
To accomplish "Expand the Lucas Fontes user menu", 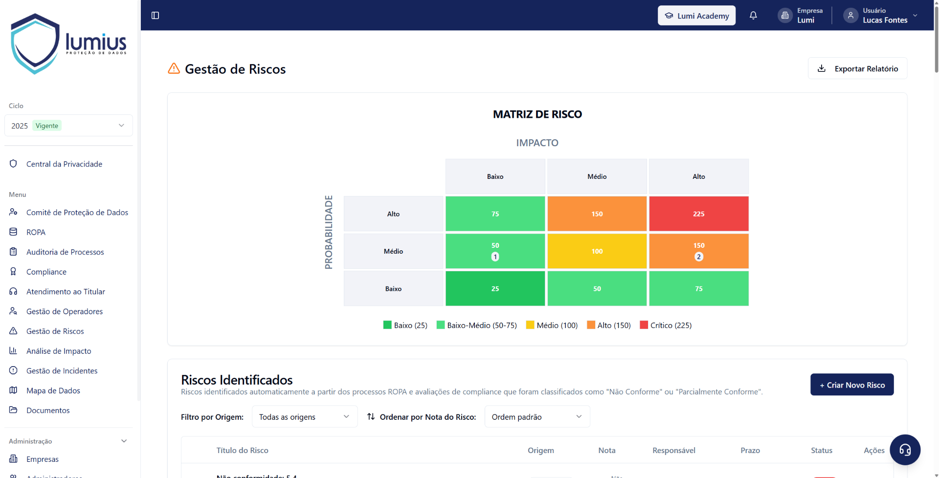I will click(x=916, y=15).
